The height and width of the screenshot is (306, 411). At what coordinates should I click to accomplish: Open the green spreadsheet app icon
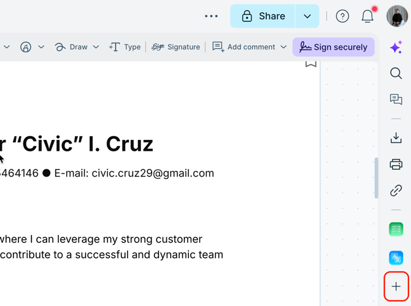click(x=396, y=229)
